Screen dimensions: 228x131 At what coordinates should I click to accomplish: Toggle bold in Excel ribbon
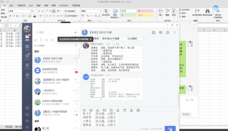click(x=10, y=16)
